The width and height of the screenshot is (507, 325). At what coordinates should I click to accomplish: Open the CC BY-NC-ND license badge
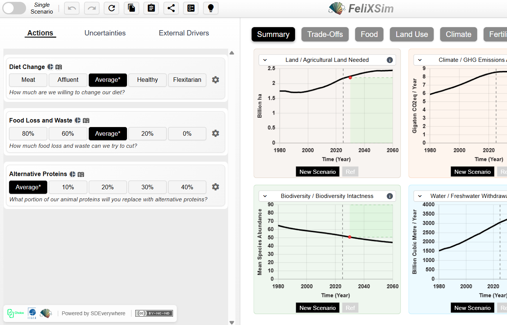tap(154, 313)
